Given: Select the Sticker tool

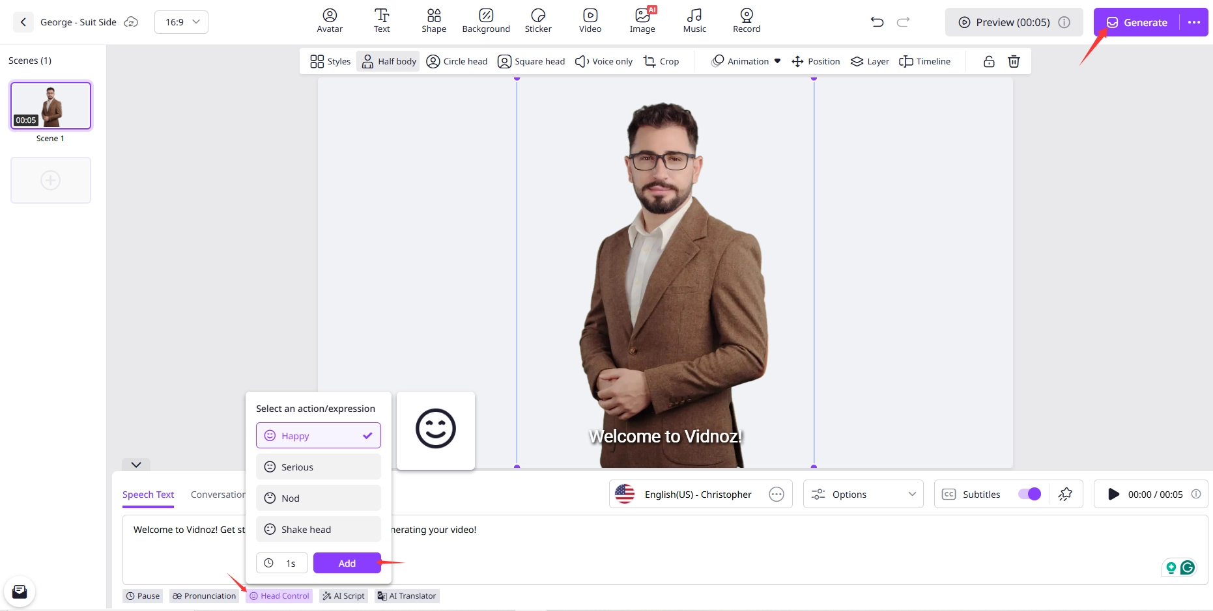Looking at the screenshot, I should [537, 21].
